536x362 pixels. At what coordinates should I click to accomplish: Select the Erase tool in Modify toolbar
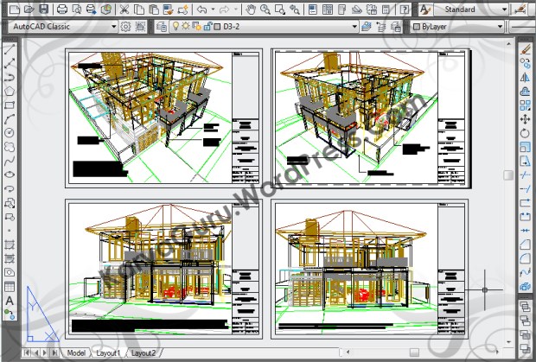pos(525,50)
